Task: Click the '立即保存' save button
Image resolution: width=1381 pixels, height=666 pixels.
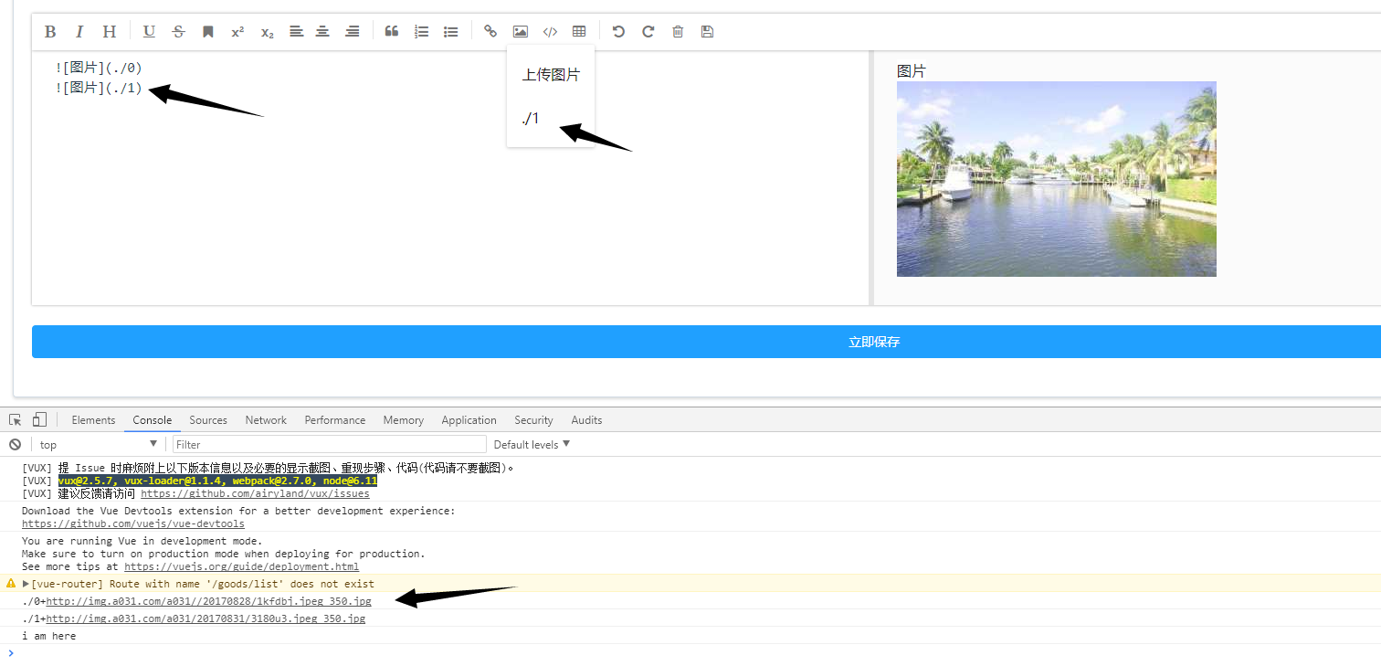Action: pyautogui.click(x=873, y=342)
